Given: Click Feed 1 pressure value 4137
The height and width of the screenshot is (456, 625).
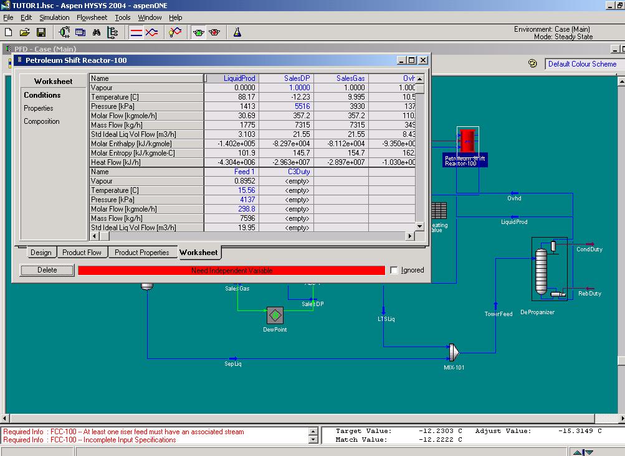Looking at the screenshot, I should tap(232, 199).
